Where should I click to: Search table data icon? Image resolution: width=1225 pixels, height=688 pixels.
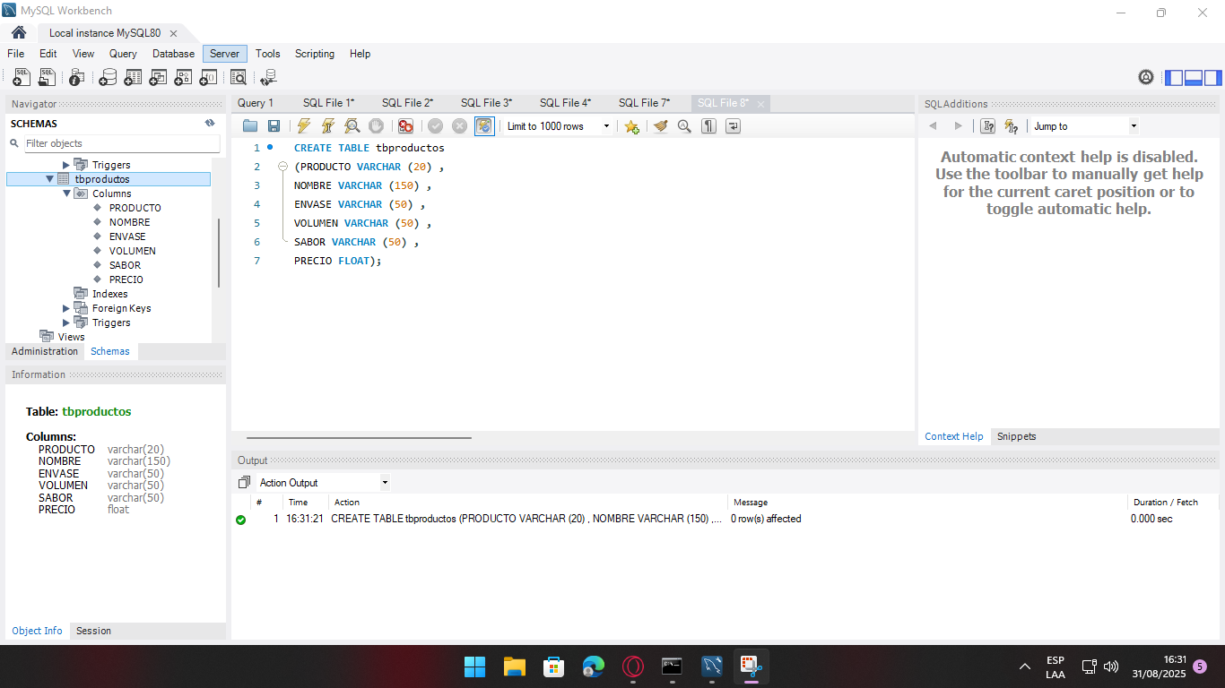239,78
